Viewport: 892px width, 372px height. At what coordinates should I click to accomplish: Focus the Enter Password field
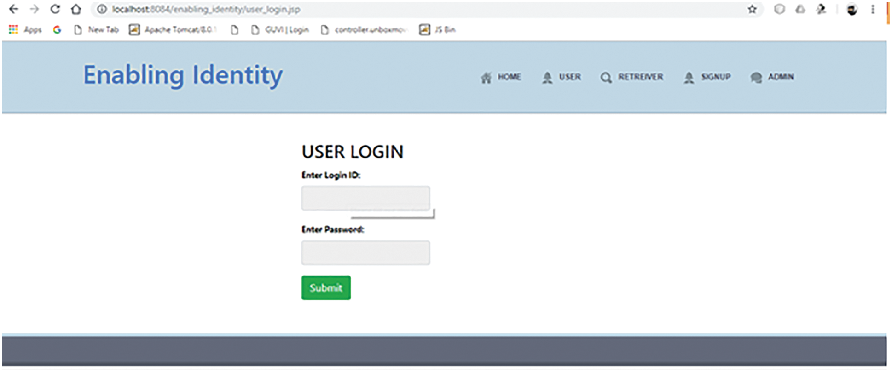(x=365, y=253)
